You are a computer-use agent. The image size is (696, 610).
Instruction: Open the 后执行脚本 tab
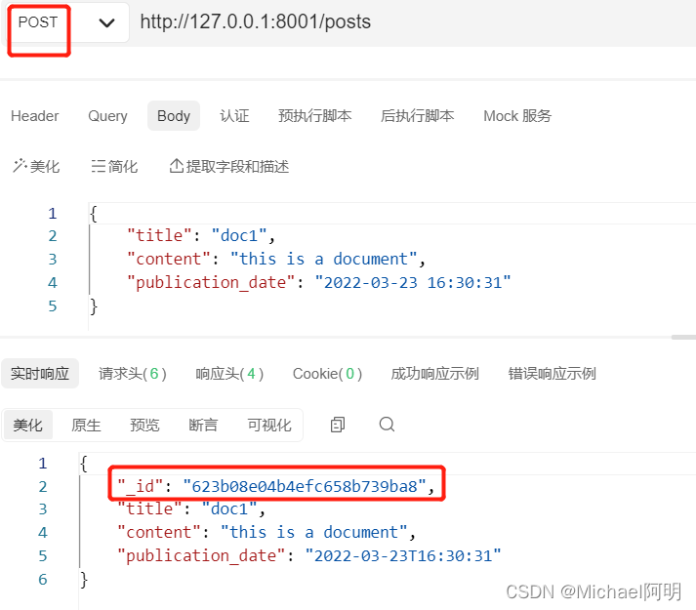click(417, 116)
